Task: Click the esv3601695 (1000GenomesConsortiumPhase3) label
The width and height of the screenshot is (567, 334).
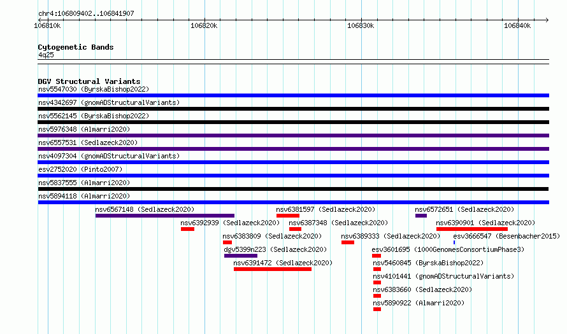Action: 448,249
